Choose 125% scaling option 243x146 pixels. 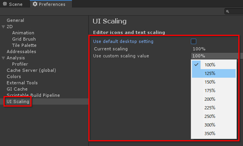tap(214, 73)
